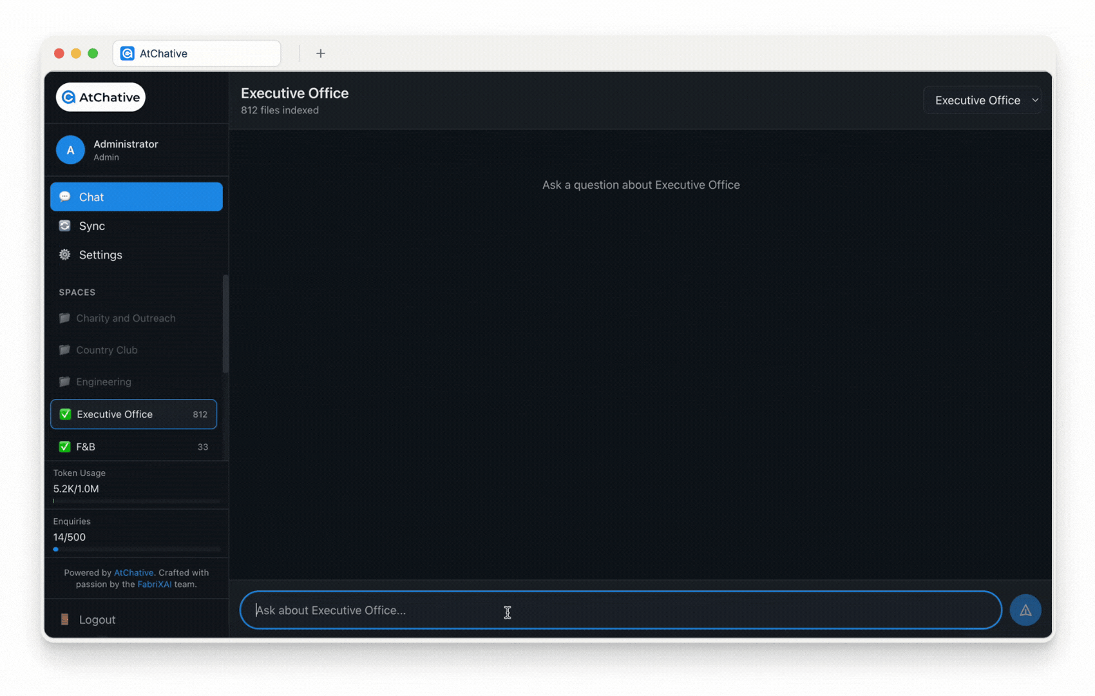Click the Administrator avatar circle

[x=70, y=150]
